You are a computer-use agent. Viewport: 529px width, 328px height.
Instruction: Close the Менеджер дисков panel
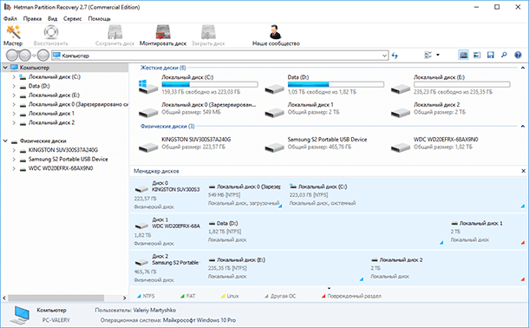tap(523, 171)
